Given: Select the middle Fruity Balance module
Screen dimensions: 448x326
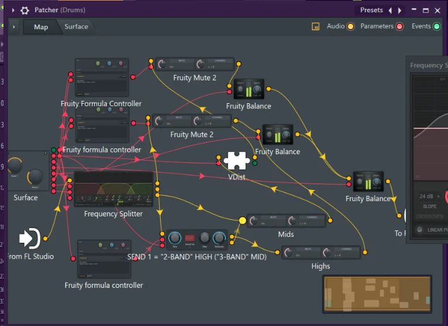Looking at the screenshot, I should [277, 134].
